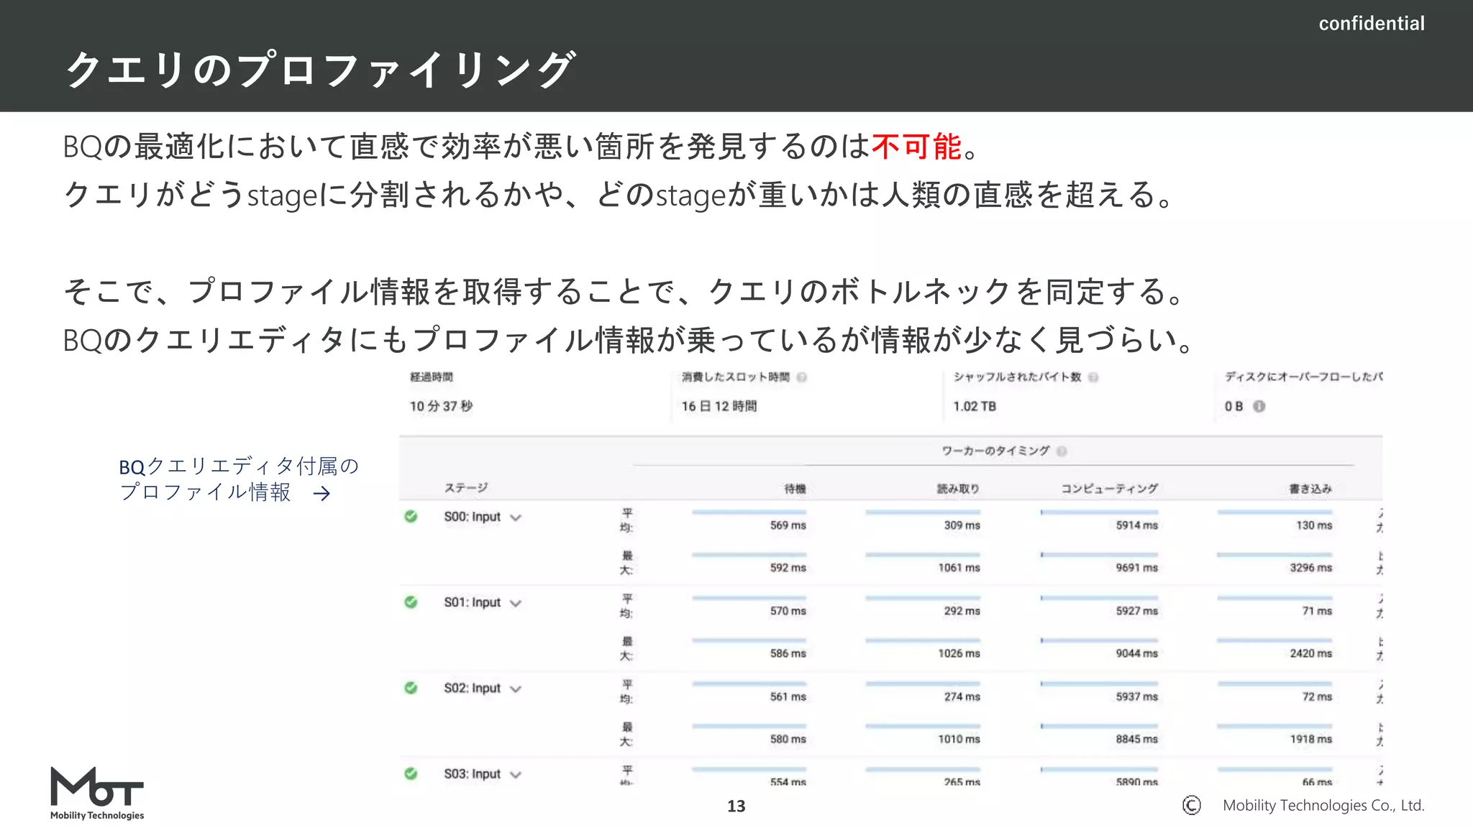Click info icon beside the 0 B value

tap(1259, 406)
